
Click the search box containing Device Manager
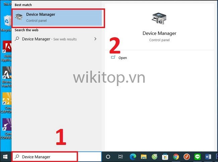coord(45,157)
